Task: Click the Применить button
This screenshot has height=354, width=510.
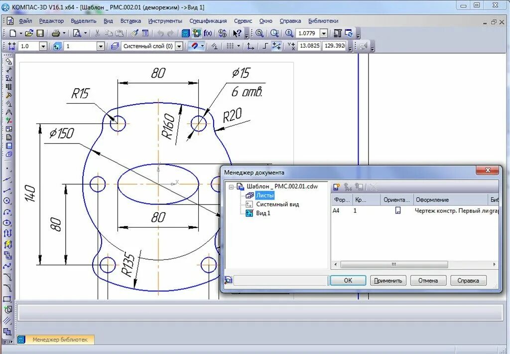Action: click(x=388, y=280)
